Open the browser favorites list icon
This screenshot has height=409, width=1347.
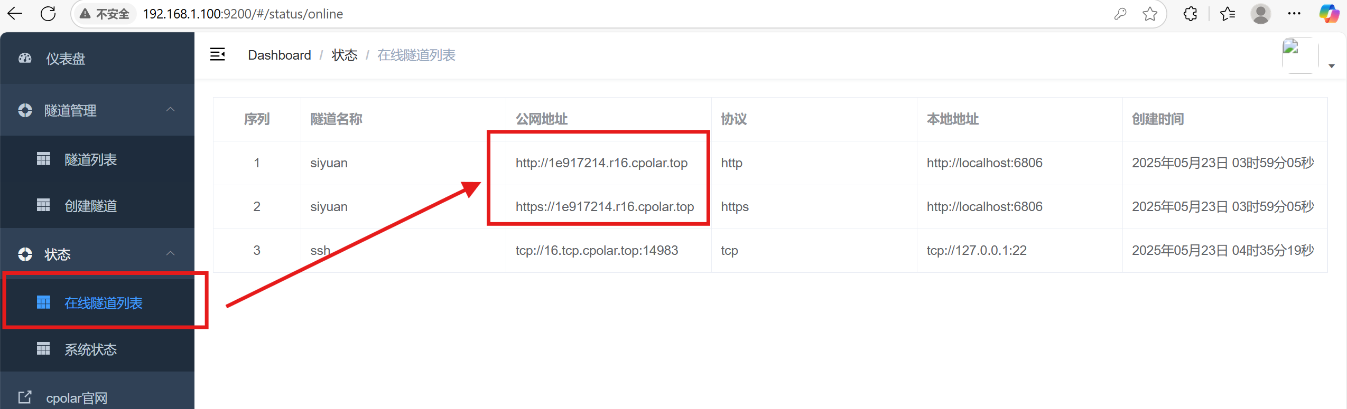pyautogui.click(x=1228, y=14)
